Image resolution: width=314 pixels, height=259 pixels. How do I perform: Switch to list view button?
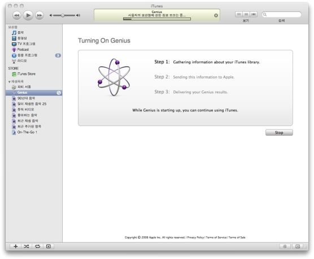pyautogui.click(x=239, y=15)
